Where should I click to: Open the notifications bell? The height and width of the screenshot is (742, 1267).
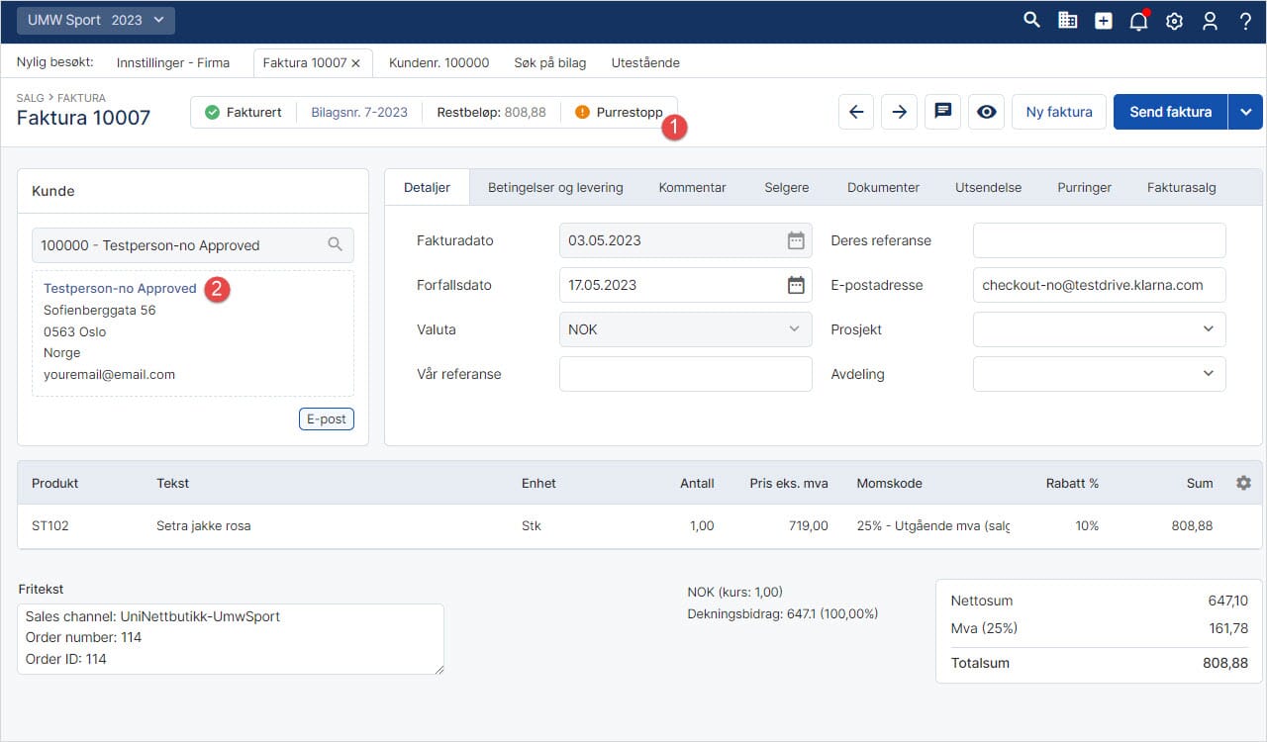1138,22
